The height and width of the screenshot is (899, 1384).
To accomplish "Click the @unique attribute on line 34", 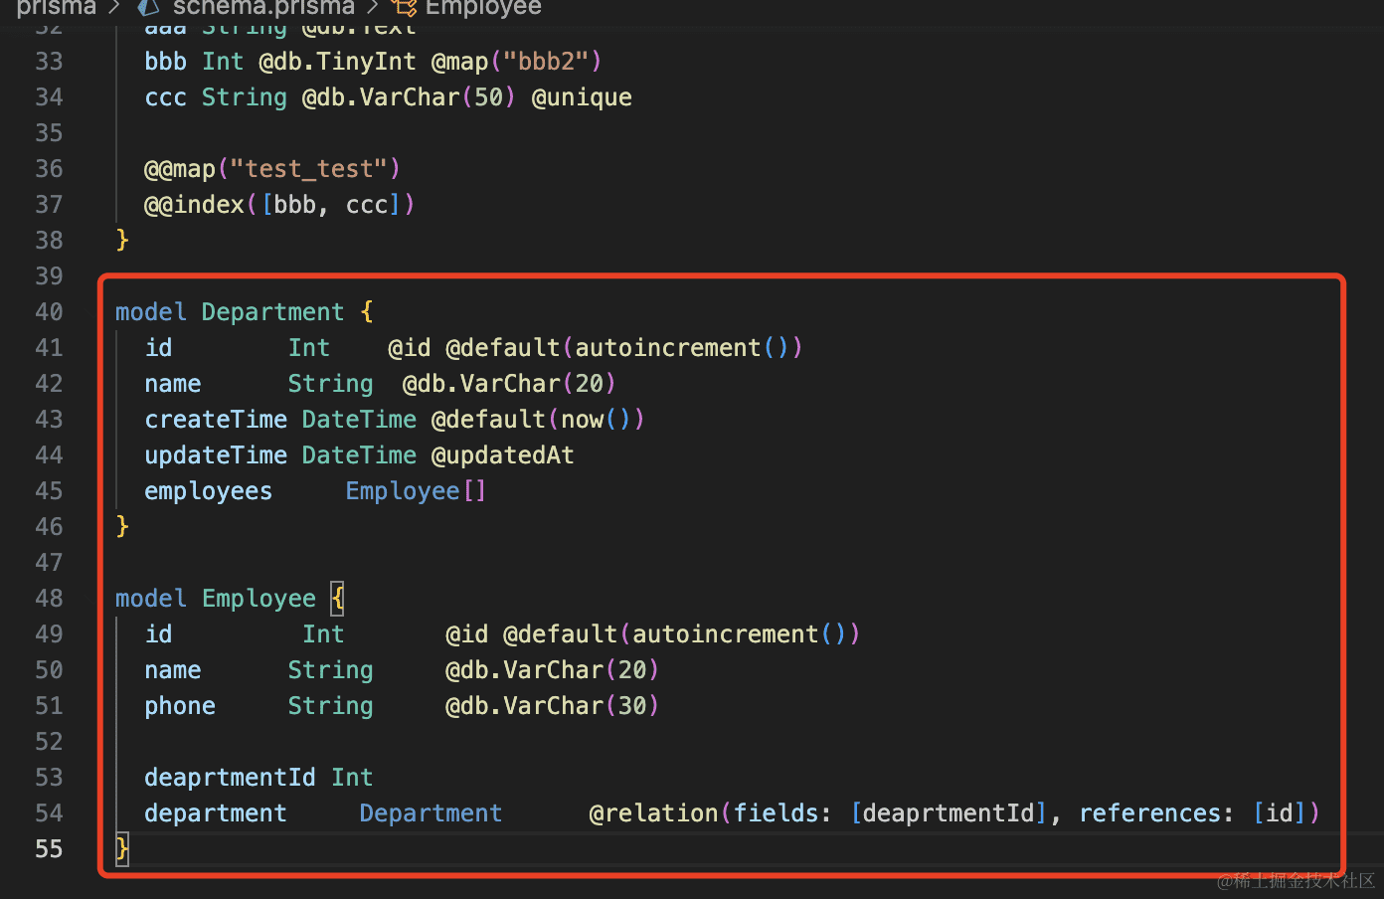I will [x=582, y=97].
